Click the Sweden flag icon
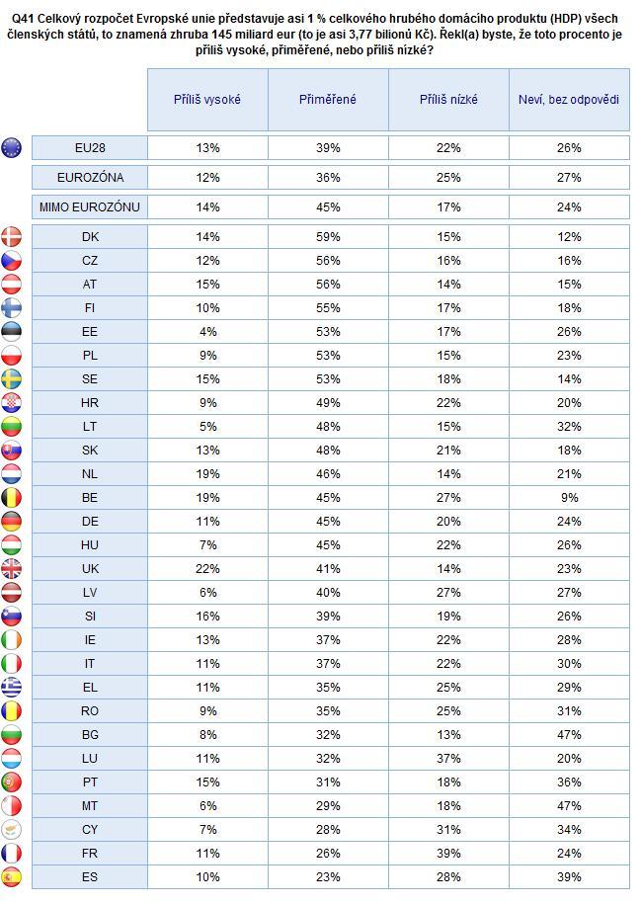The image size is (642, 905). (11, 378)
